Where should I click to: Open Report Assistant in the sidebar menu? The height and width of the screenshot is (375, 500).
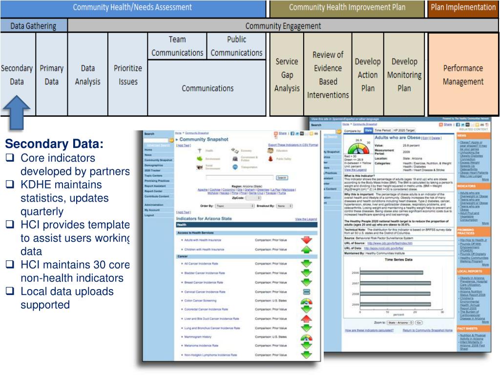(x=155, y=186)
